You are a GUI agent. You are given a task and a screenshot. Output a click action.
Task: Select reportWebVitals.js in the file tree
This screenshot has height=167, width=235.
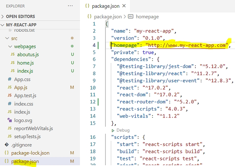pyautogui.click(x=33, y=128)
